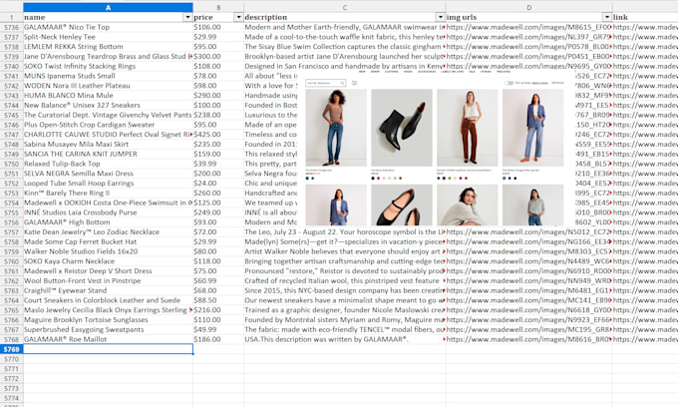678x407 pixels.
Task: Click the cell Sabina Musayev Mila Maxi Skirt
Action: click(108, 144)
